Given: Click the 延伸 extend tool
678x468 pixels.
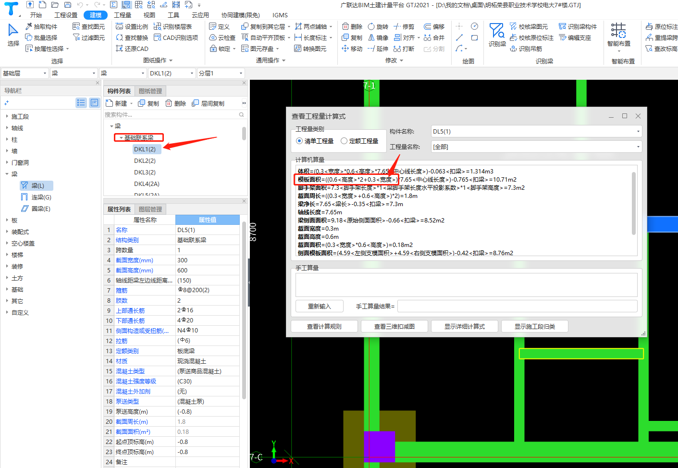Looking at the screenshot, I should (x=378, y=49).
